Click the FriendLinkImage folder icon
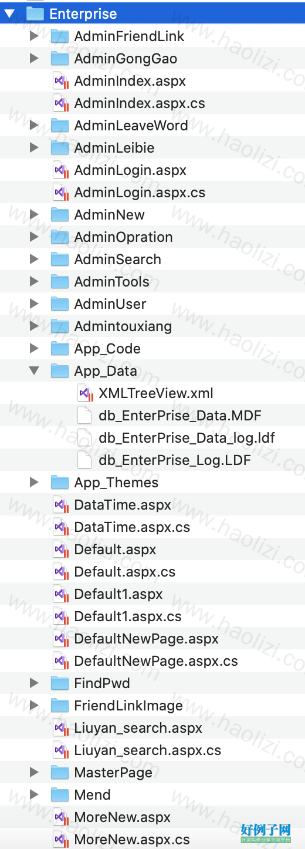305x849 pixels. coord(60,706)
